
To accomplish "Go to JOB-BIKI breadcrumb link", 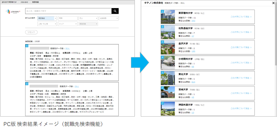I will pyautogui.click(x=24, y=2).
